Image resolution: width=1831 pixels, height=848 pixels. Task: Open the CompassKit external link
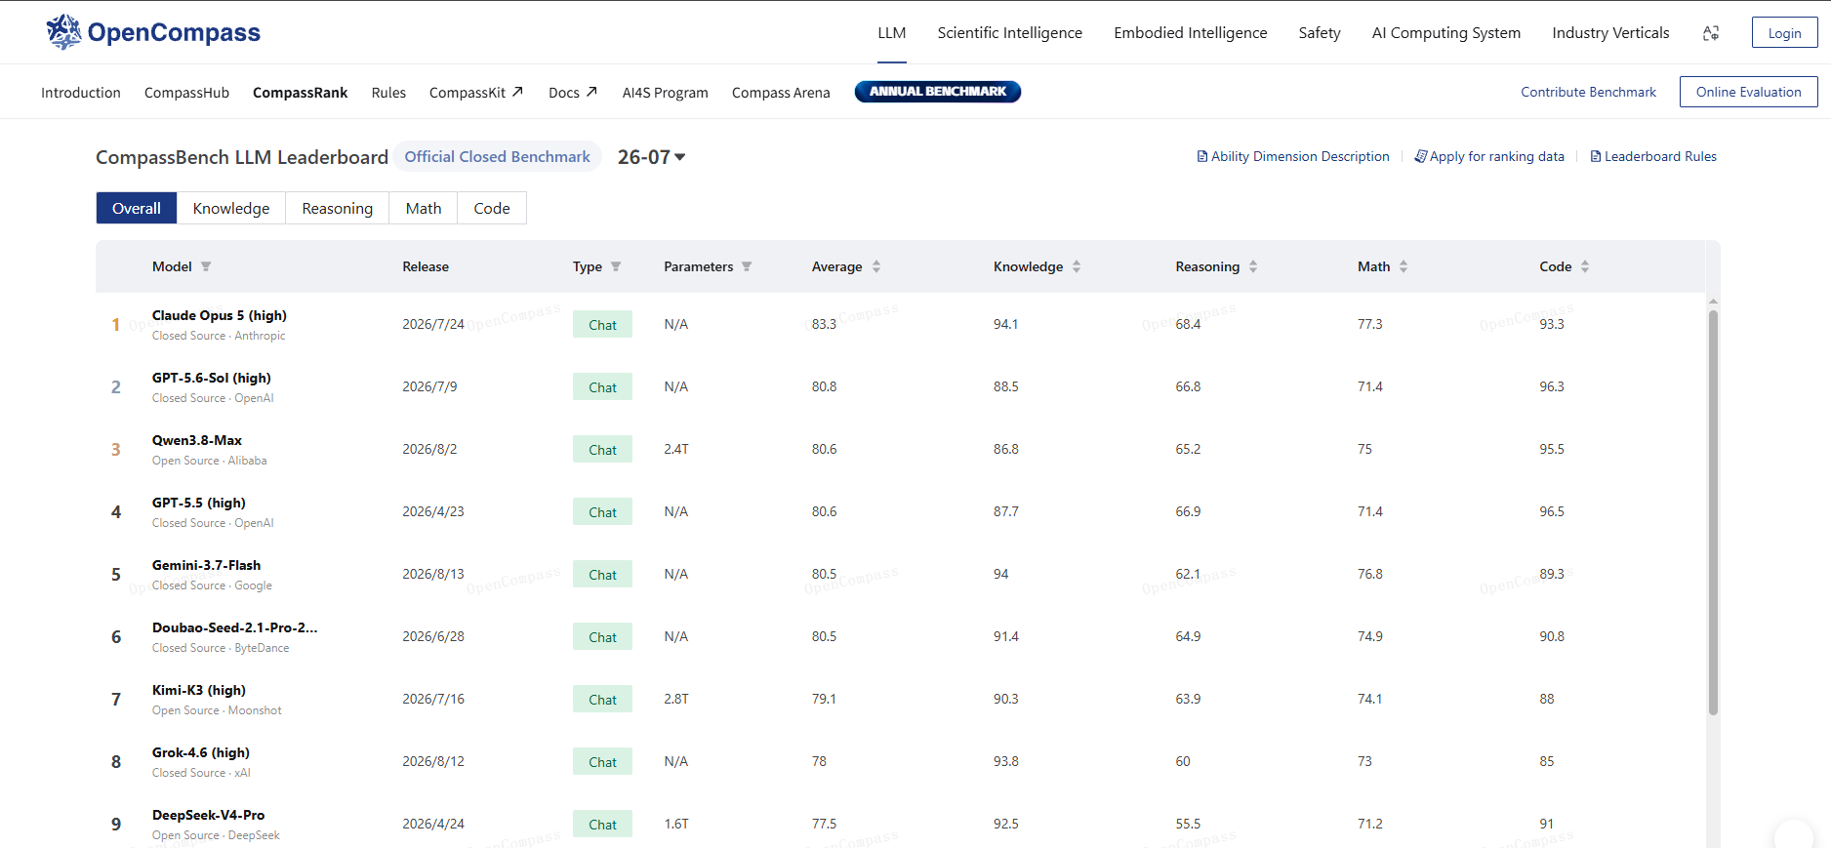[x=476, y=93]
